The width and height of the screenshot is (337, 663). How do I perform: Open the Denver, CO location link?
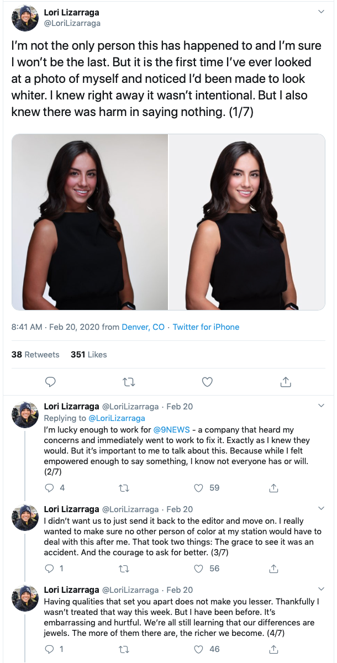point(143,327)
